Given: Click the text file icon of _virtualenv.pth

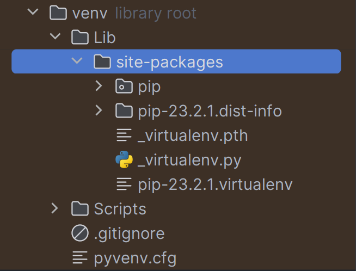Looking at the screenshot, I should click(x=124, y=135).
